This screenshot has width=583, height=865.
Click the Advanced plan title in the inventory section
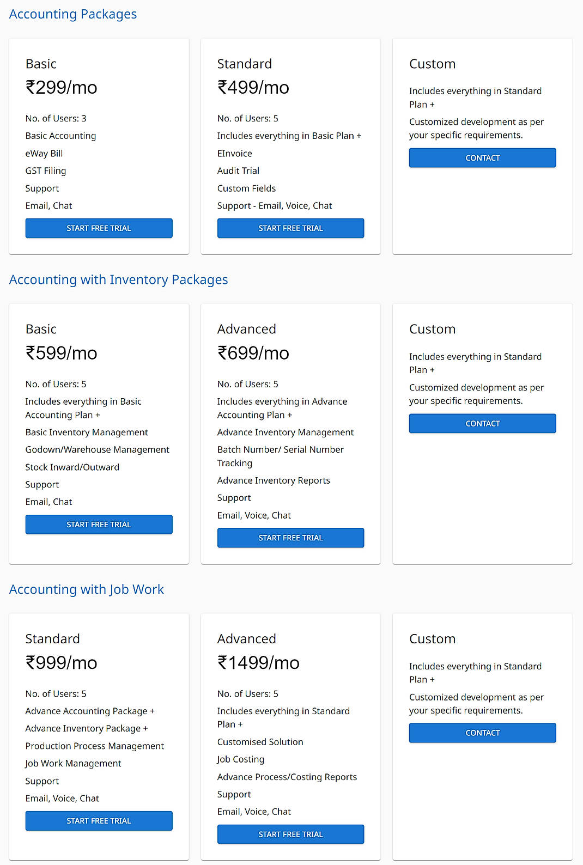click(x=246, y=329)
